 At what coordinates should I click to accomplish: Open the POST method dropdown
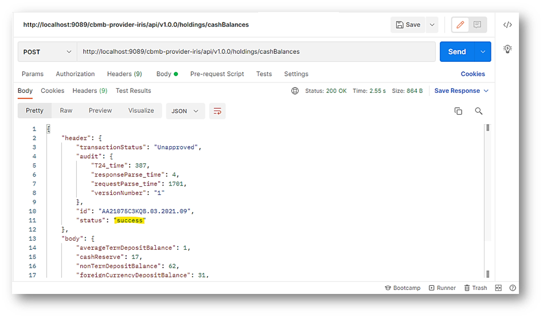coord(47,52)
